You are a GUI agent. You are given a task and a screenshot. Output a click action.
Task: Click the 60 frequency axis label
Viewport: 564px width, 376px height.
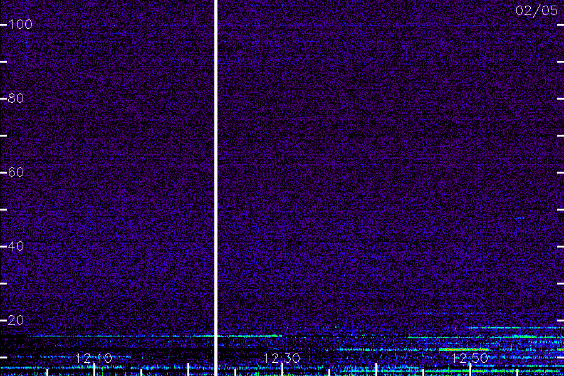click(16, 172)
